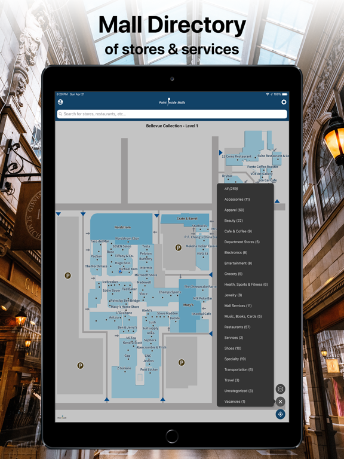The height and width of the screenshot is (459, 344).
Task: Tap Macy's store on the map
Action: pyautogui.click(x=188, y=305)
